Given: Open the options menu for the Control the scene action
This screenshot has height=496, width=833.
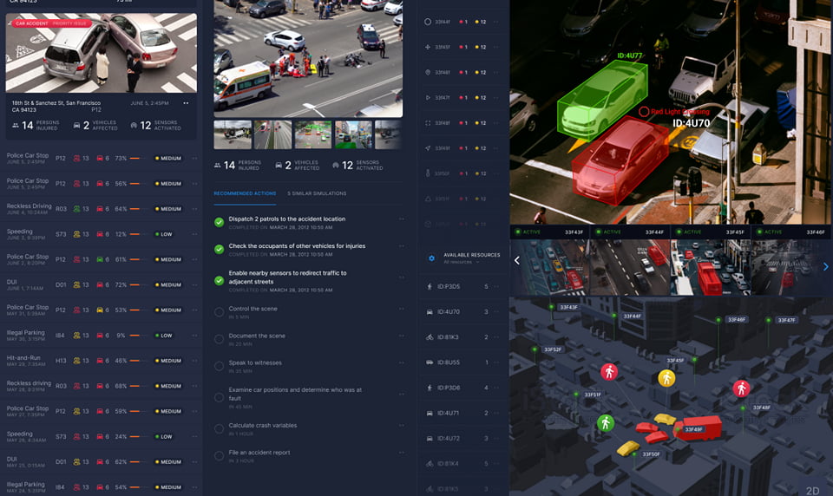Looking at the screenshot, I should (402, 309).
